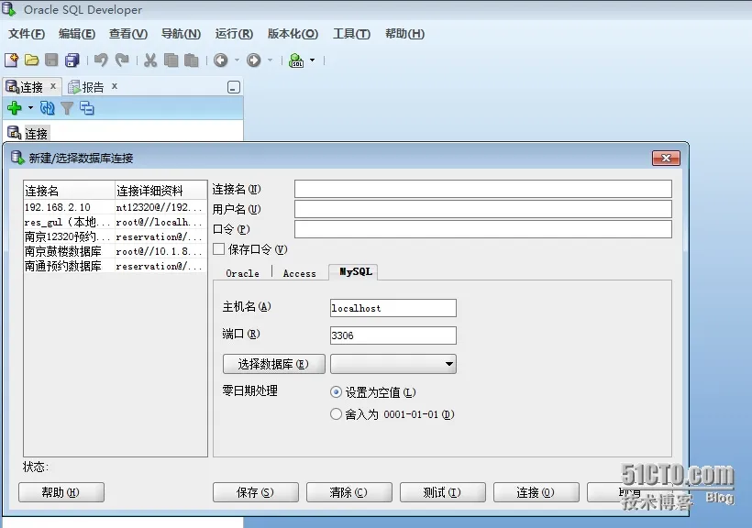752x528 pixels.
Task: Click the 连接详细资料 column header
Action: point(161,191)
